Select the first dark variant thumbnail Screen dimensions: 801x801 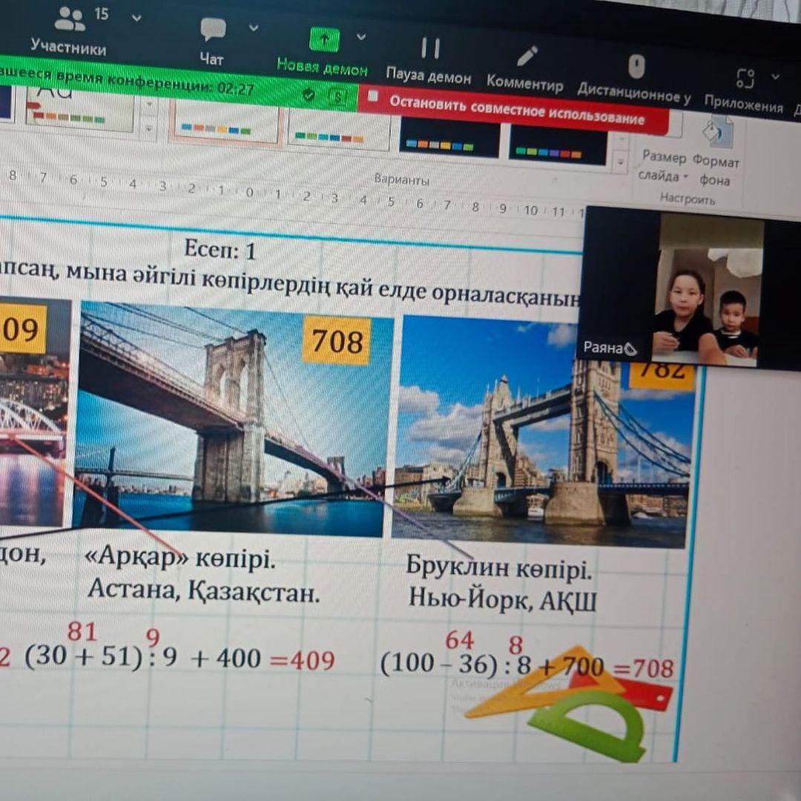[x=449, y=137]
